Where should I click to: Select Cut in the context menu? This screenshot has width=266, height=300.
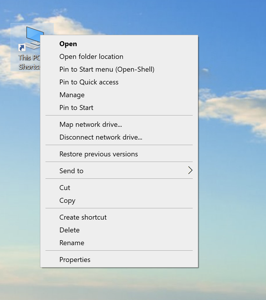click(65, 188)
